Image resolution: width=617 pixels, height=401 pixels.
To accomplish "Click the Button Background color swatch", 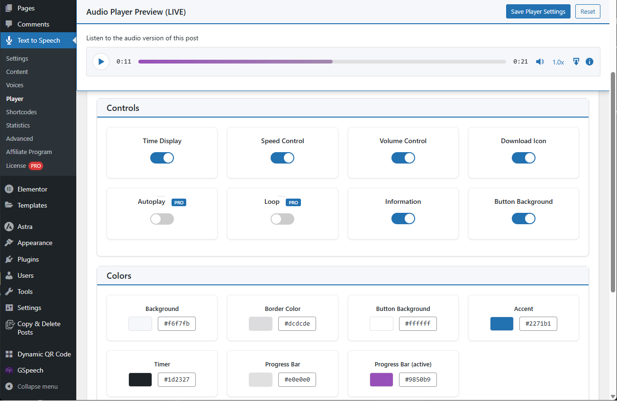I will [381, 324].
